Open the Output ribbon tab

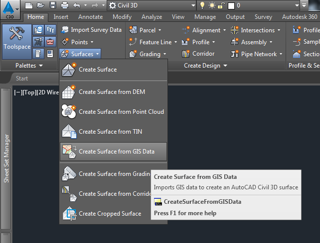pos(235,17)
